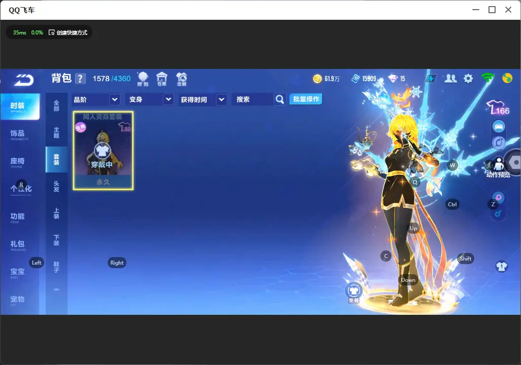Click the numbered shirt preset icon
The height and width of the screenshot is (365, 521).
501,267
